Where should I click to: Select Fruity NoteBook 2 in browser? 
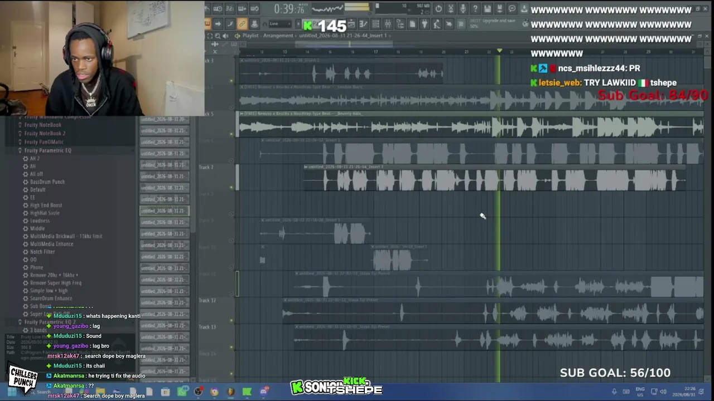coord(45,134)
